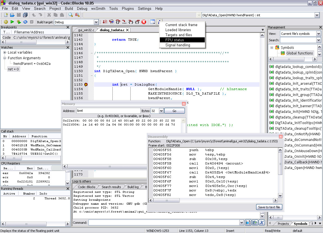The height and width of the screenshot is (233, 323).
Task: Click the Step into debugger icon
Action: (x=131, y=22)
